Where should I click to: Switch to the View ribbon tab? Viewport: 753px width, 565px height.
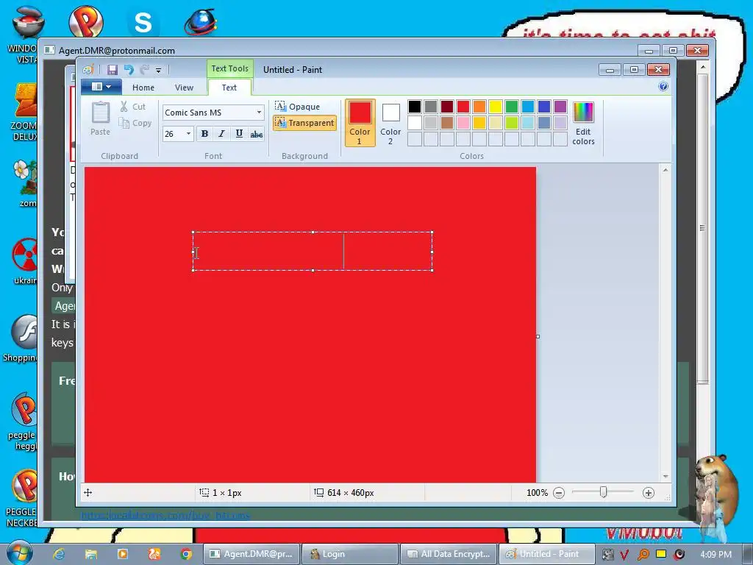click(184, 88)
